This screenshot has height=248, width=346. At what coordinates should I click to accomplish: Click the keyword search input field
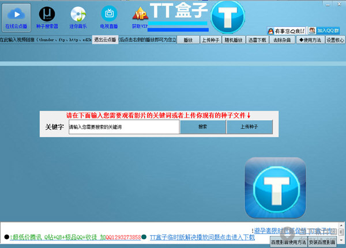point(123,127)
